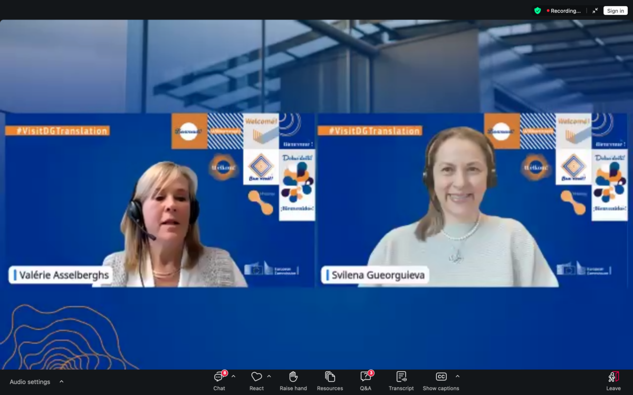Screen dimensions: 633x395
Task: Click the exit full screen arrows icon
Action: 595,11
